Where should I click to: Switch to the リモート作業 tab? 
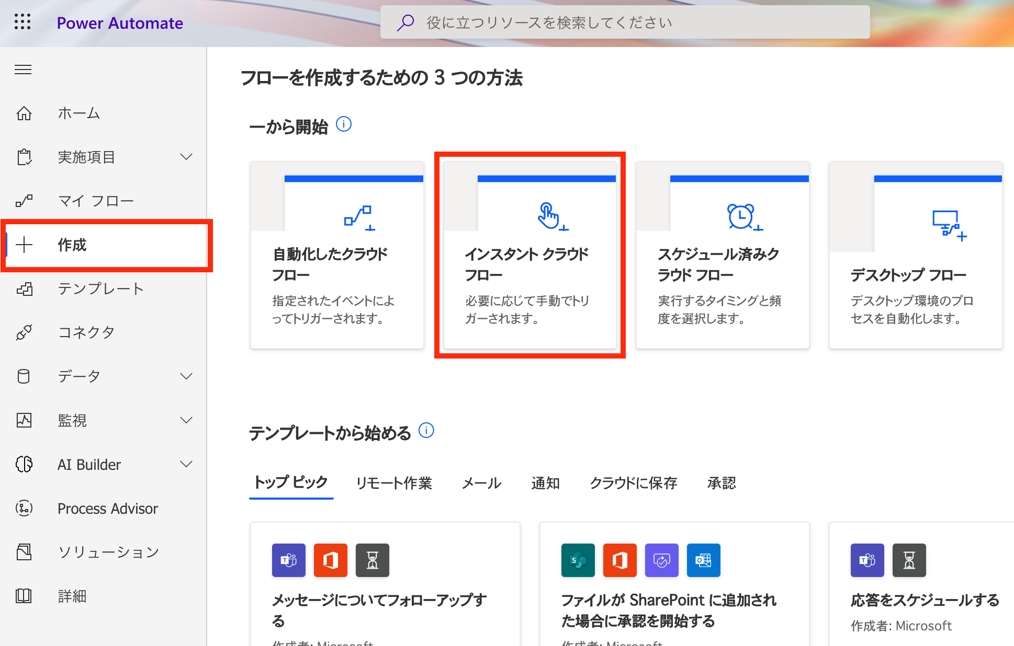pyautogui.click(x=394, y=483)
